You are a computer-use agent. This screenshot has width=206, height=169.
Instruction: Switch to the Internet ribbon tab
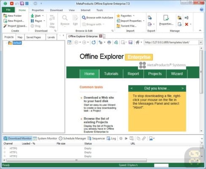[86, 10]
